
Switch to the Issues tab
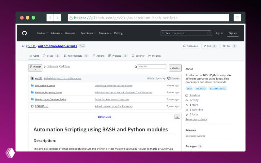pyautogui.click(x=51, y=56)
